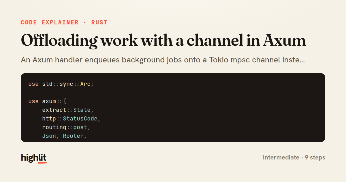This screenshot has height=182, width=346.
Task: Click the code line 'routing::post,'
Action: pos(66,127)
